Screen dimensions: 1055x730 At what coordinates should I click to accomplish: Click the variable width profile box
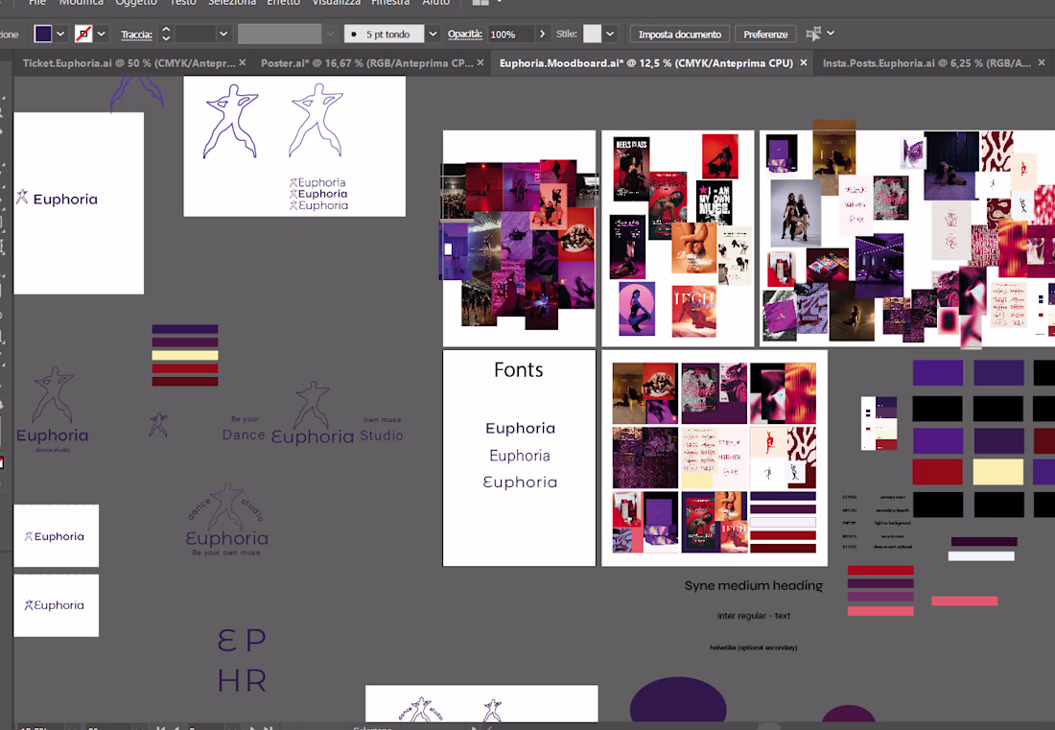[279, 34]
